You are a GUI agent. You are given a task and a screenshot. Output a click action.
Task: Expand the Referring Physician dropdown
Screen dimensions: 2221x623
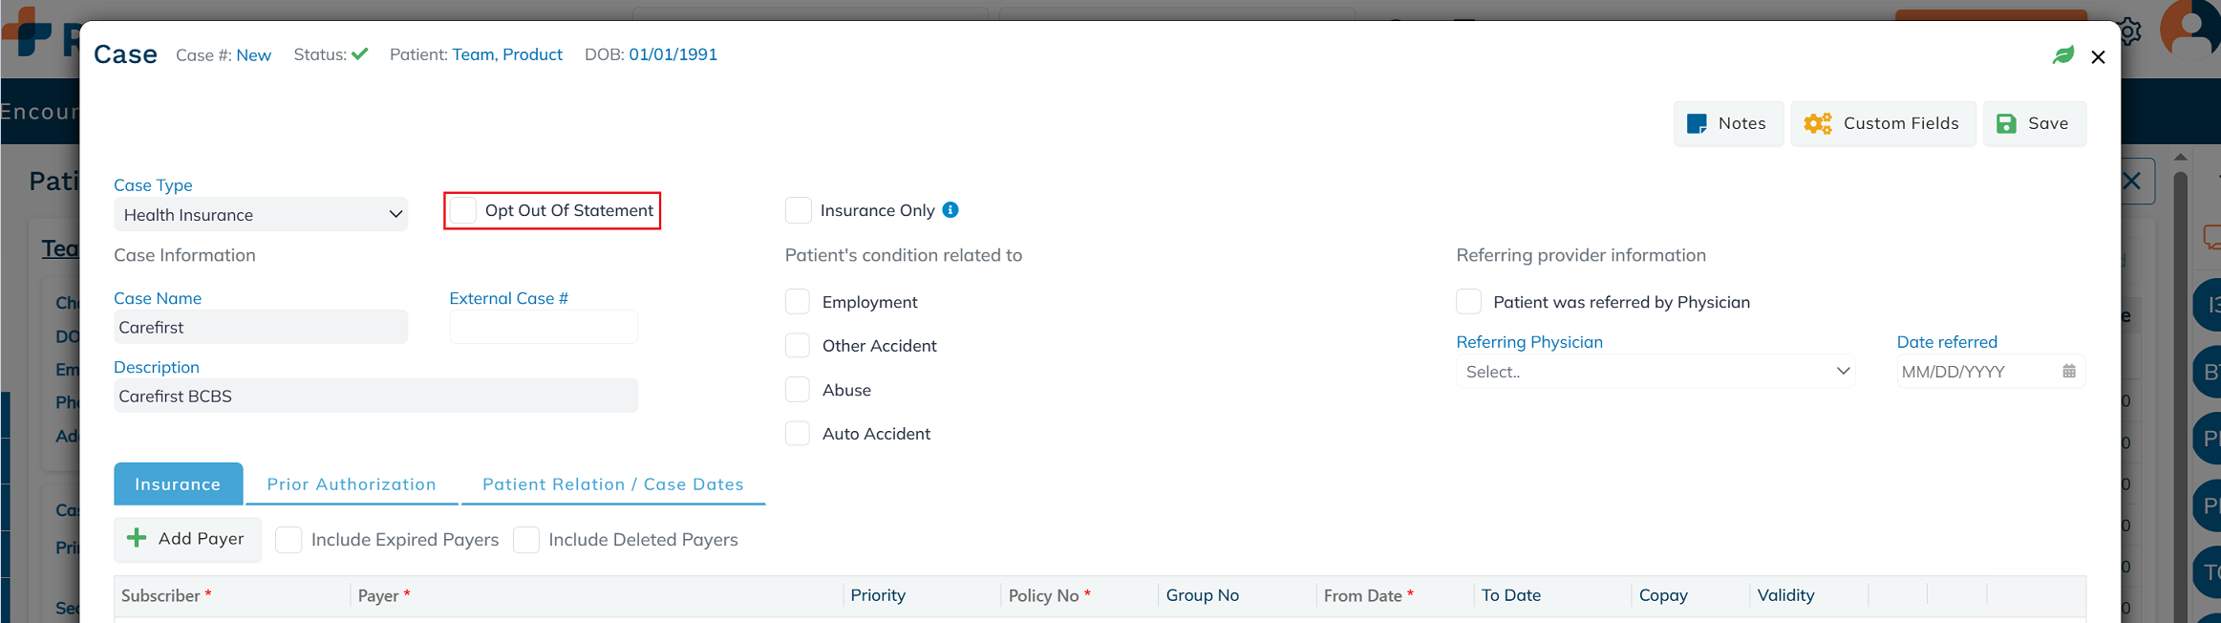click(1655, 372)
